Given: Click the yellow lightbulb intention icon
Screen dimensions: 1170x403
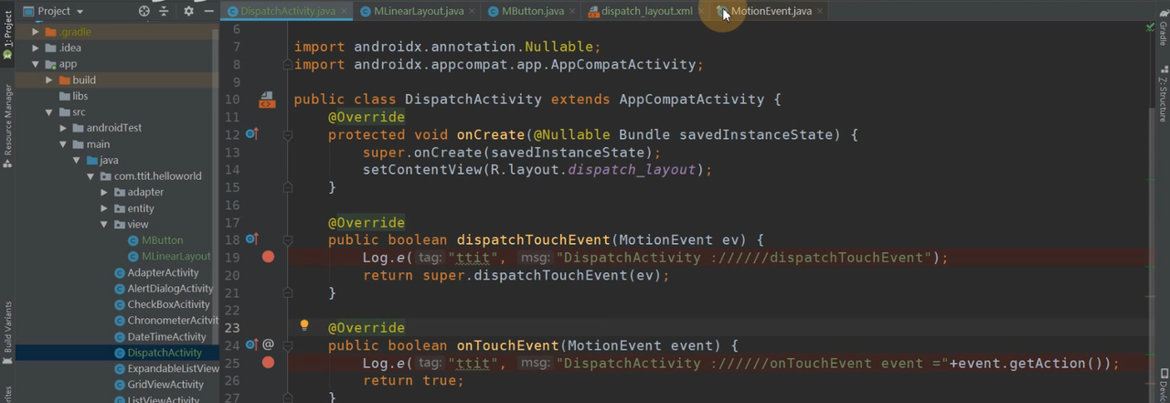Looking at the screenshot, I should (x=304, y=326).
